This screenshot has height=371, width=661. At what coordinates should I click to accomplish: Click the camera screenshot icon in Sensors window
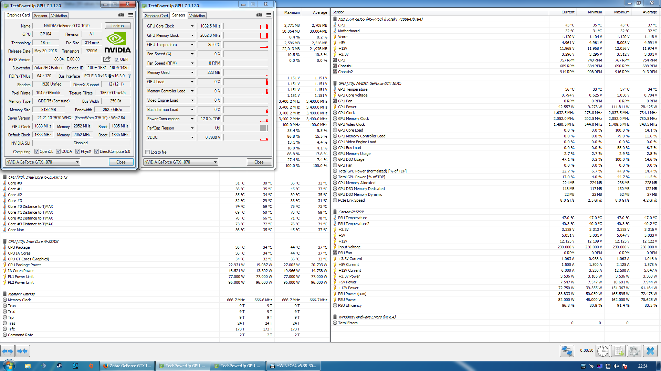pos(259,15)
